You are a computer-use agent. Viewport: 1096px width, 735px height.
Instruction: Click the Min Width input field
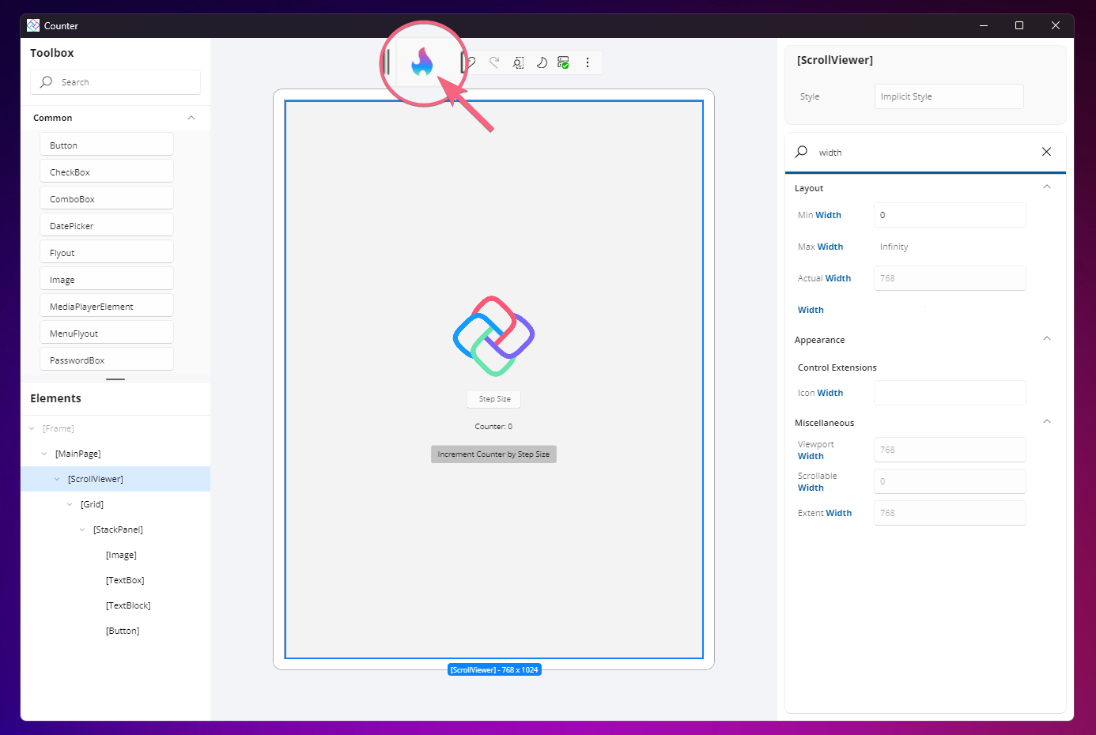click(x=949, y=215)
